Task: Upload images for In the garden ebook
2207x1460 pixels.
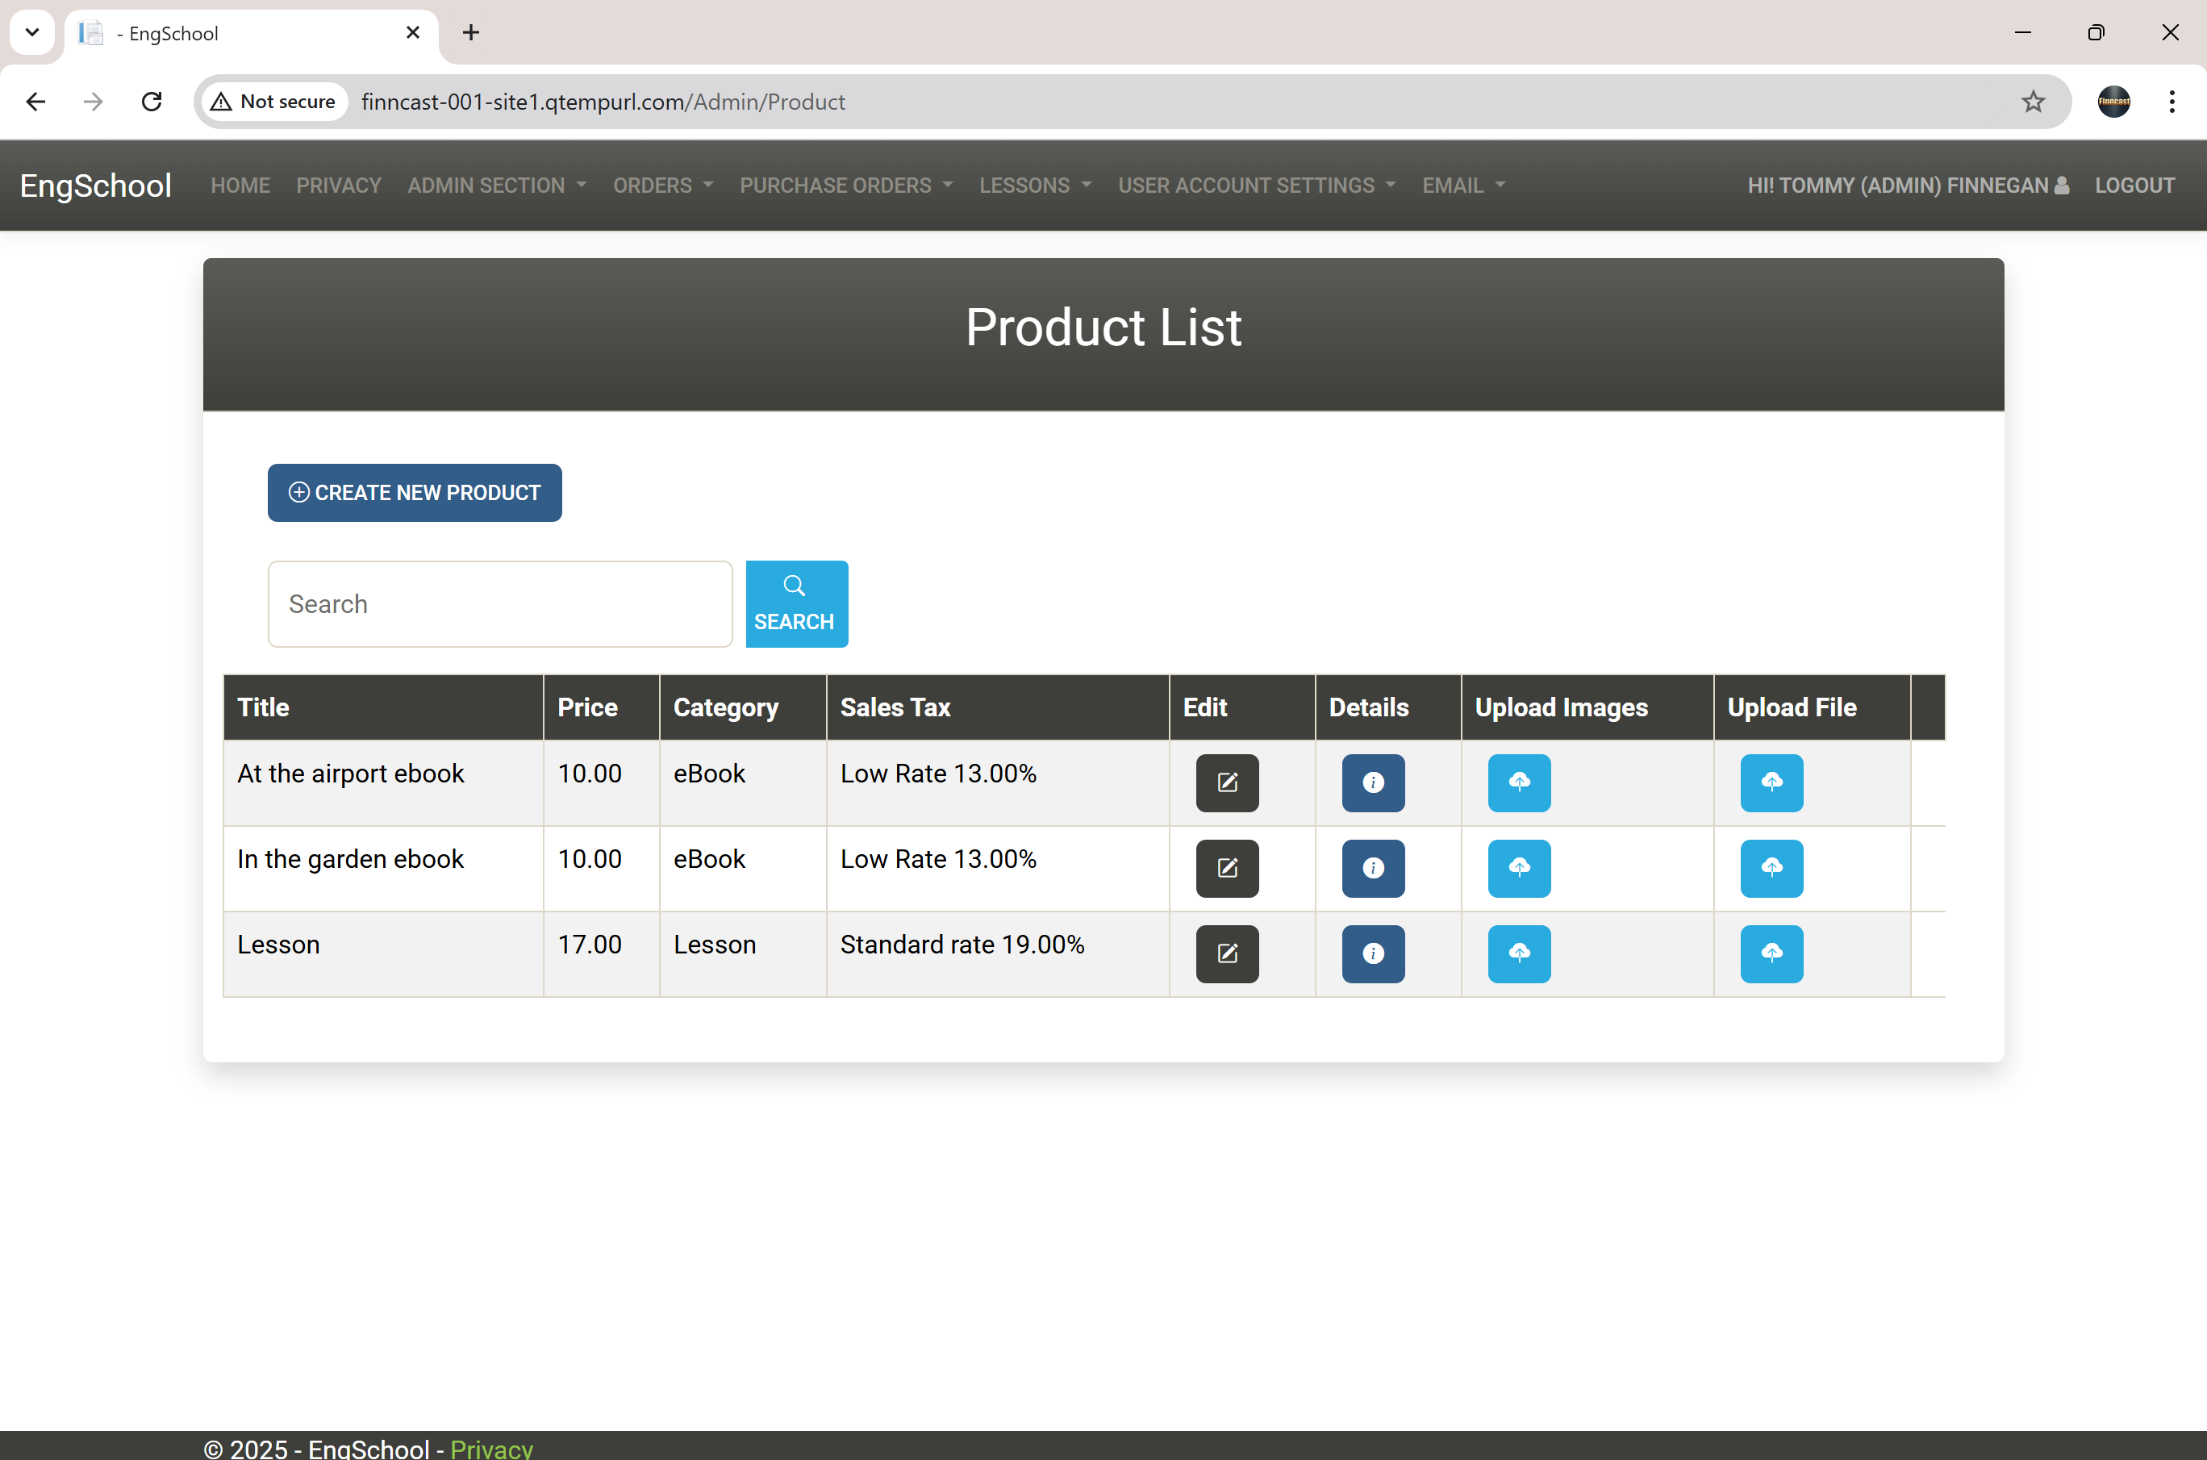Action: (1518, 868)
